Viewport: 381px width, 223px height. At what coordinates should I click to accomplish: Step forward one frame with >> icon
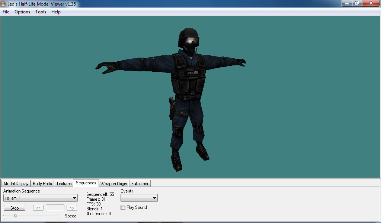coord(71,208)
